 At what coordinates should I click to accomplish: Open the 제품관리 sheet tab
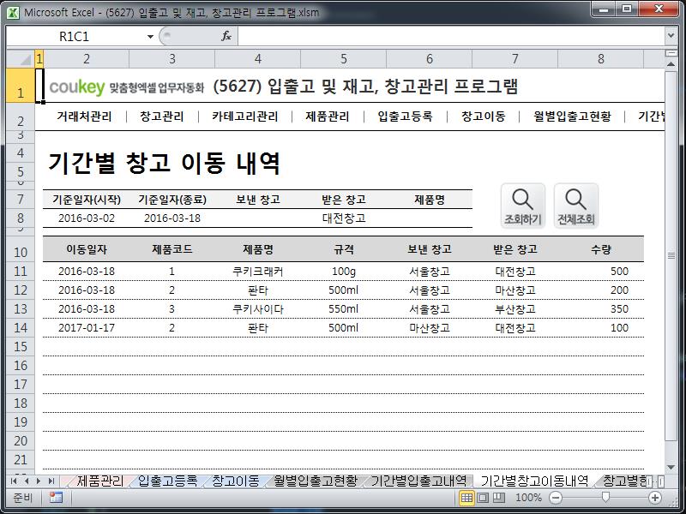99,481
